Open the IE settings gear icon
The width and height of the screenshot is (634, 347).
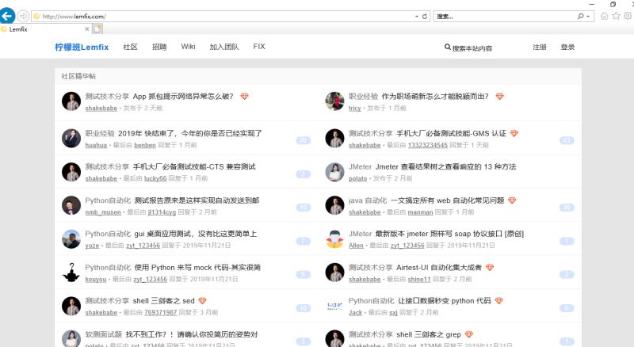[x=626, y=16]
